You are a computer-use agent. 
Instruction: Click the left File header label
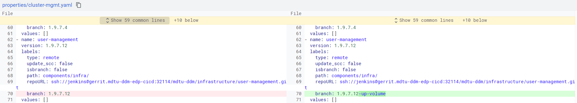point(8,14)
